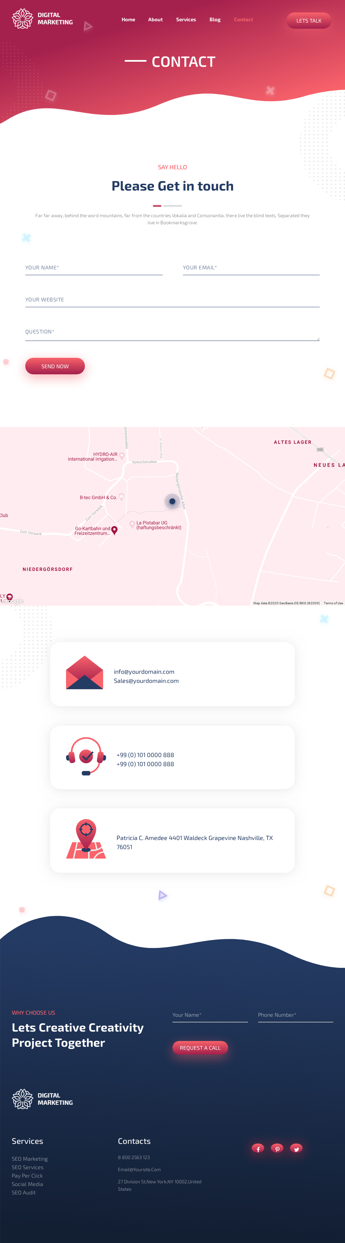Open the Blog navigation link

tap(215, 20)
